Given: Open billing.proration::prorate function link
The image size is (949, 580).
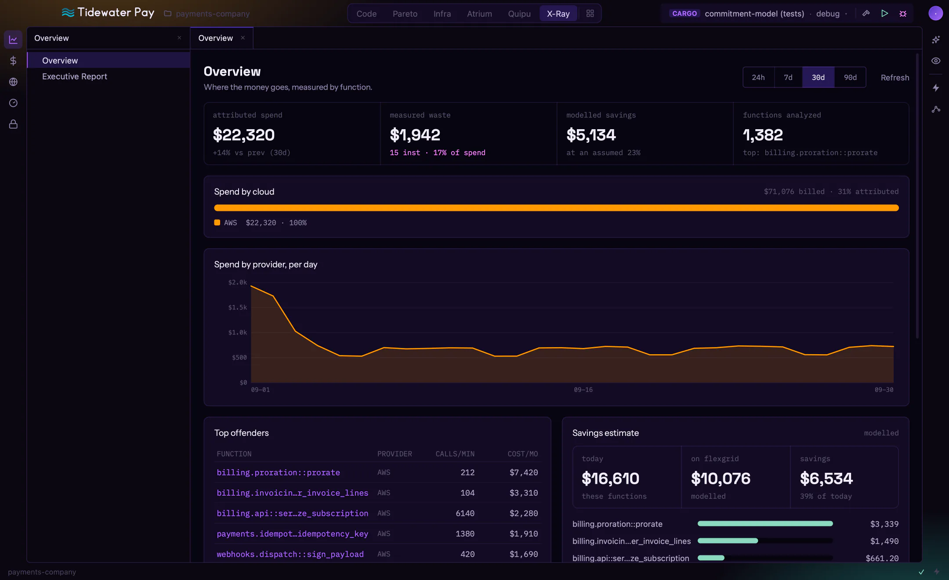Looking at the screenshot, I should click(x=278, y=472).
